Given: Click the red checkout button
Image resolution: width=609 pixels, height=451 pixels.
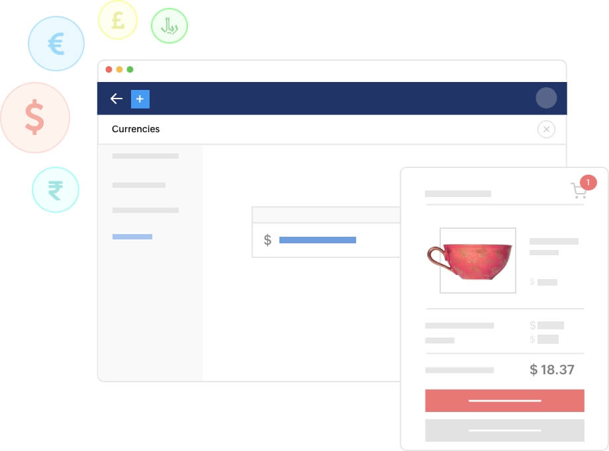Looking at the screenshot, I should [x=504, y=401].
